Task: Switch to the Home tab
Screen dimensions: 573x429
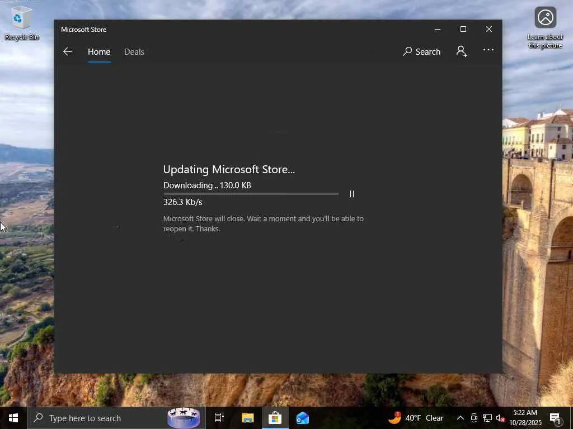Action: point(99,52)
